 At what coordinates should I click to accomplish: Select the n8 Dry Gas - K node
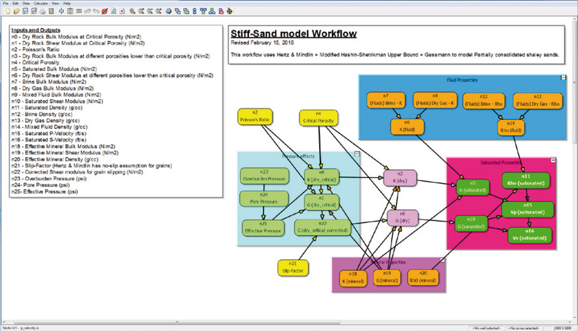435,100
